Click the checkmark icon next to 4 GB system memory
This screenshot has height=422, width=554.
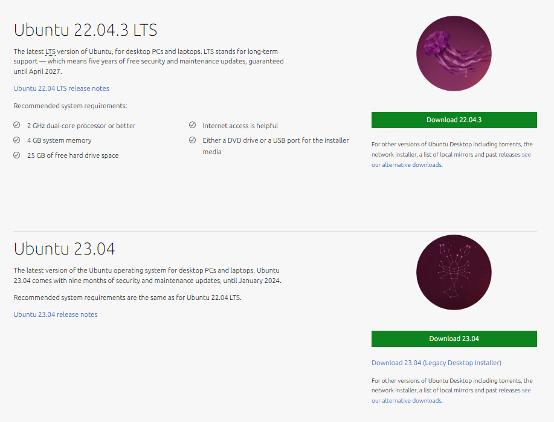[16, 140]
